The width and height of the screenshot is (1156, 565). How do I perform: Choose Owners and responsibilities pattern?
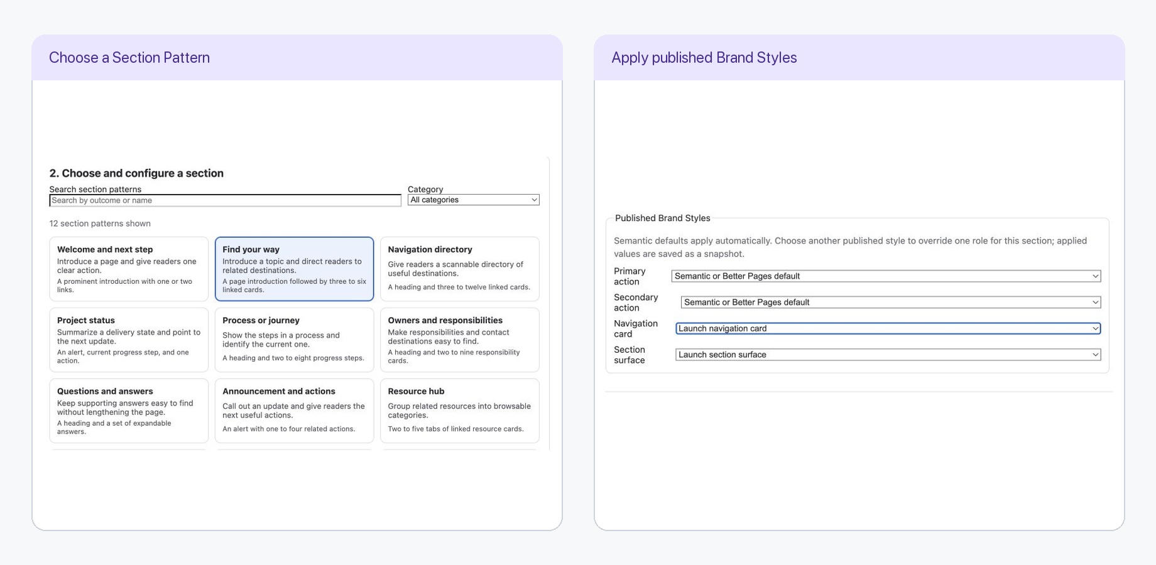coord(459,340)
